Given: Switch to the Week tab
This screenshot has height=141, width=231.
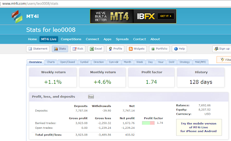Looking at the screenshot, I should point(140,62).
